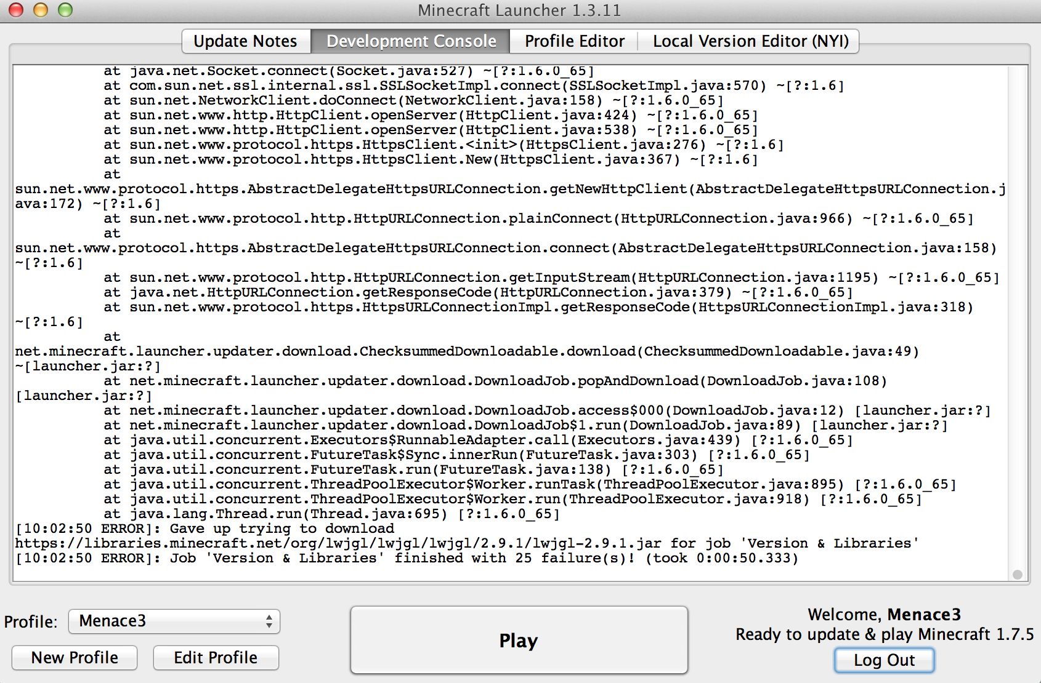
Task: Click the 'DownloadJob$1.run' trace line
Action: coord(525,425)
